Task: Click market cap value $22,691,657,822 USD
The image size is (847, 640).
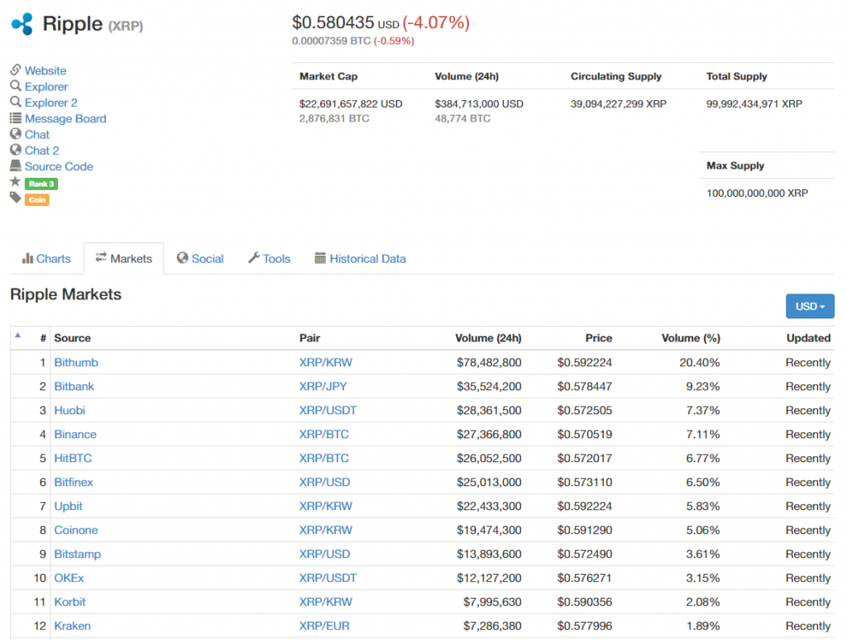Action: coord(351,103)
